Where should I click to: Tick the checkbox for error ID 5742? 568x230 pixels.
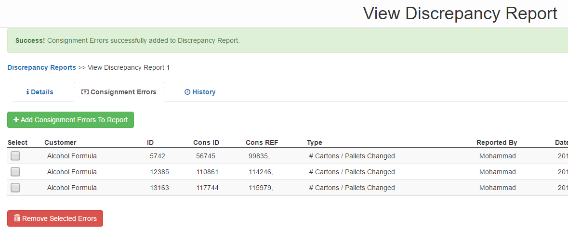click(x=15, y=156)
